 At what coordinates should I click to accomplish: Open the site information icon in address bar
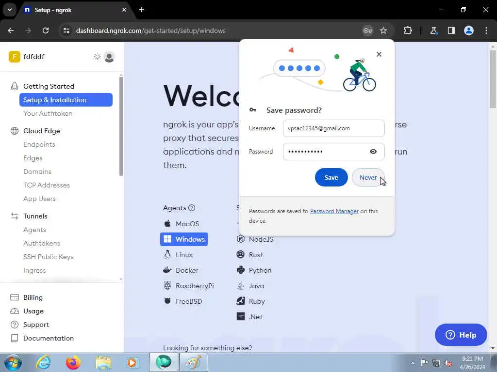(x=66, y=31)
